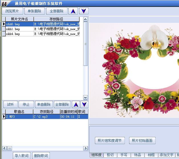The height and width of the screenshot is (159, 179).
Task: Click the 总播放时间 column header
Action: (x=69, y=112)
